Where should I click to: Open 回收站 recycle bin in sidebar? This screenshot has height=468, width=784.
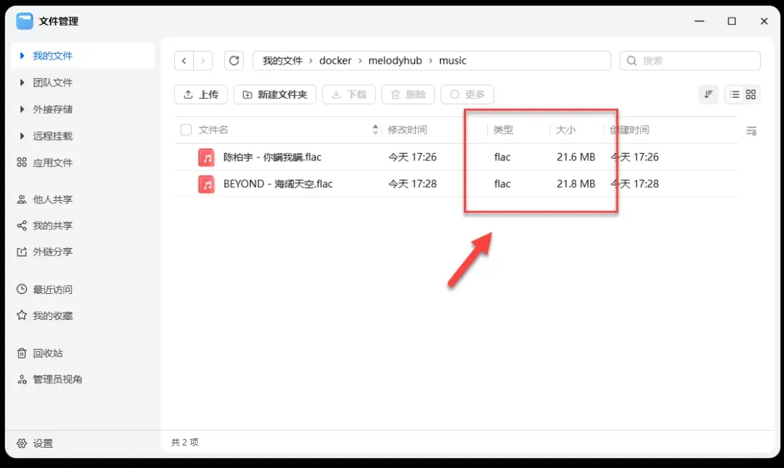(x=47, y=353)
